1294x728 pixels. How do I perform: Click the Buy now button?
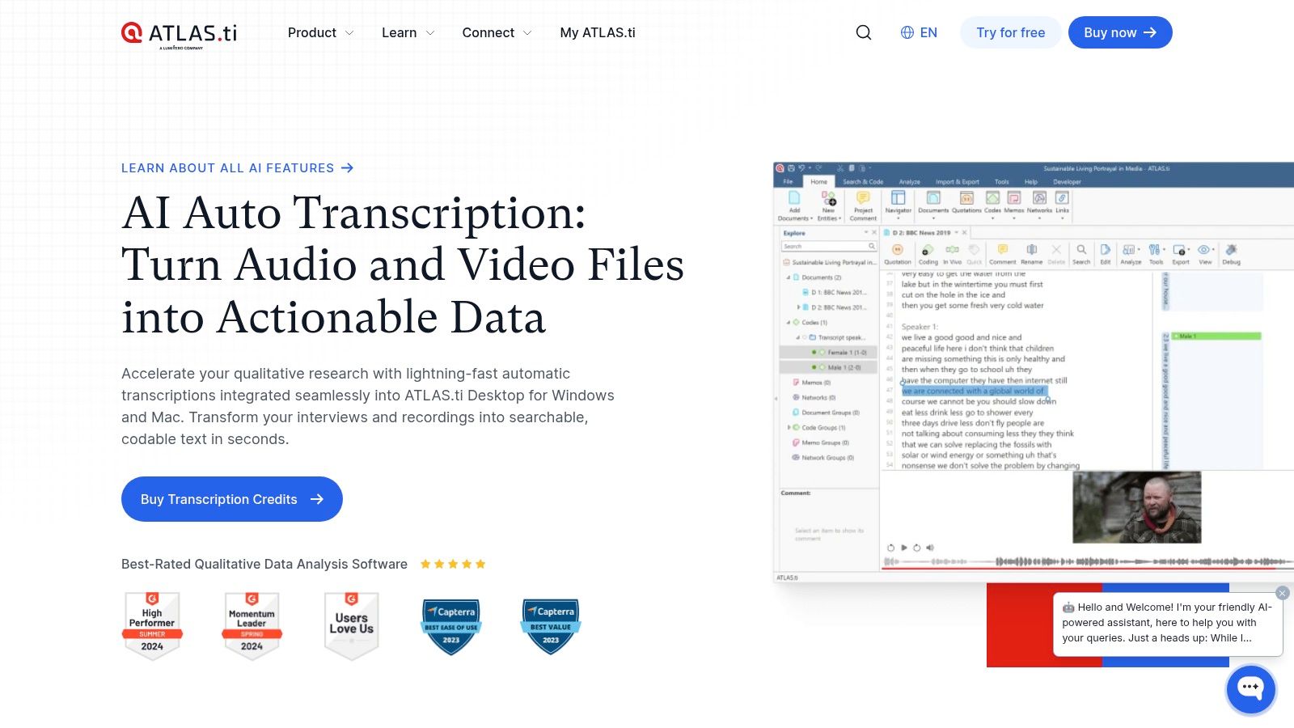click(x=1120, y=32)
